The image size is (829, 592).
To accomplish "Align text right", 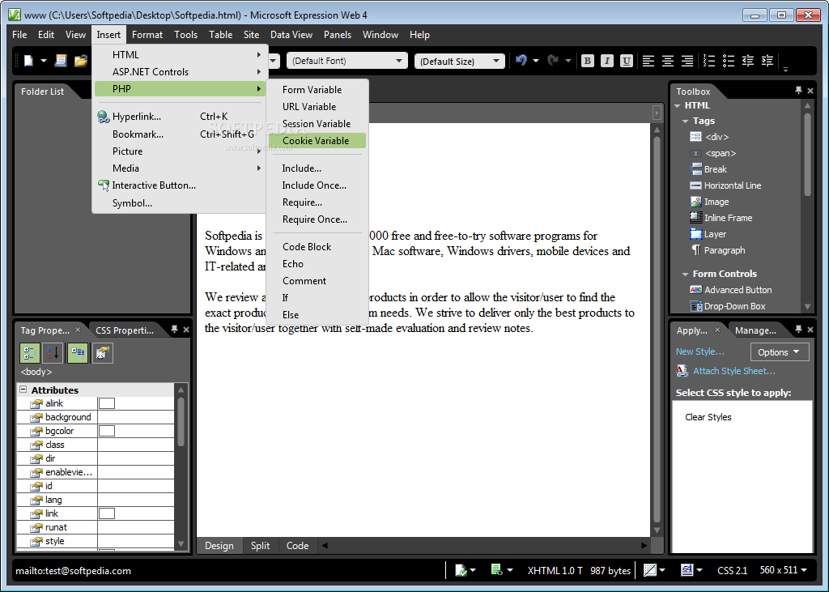I will point(687,61).
